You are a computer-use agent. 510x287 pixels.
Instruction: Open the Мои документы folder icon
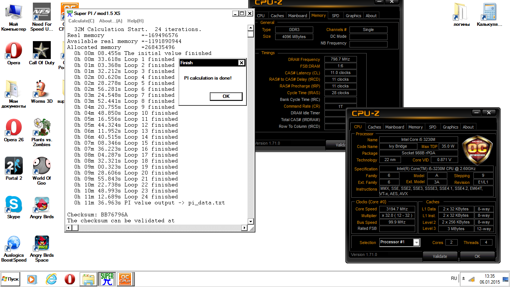13,94
